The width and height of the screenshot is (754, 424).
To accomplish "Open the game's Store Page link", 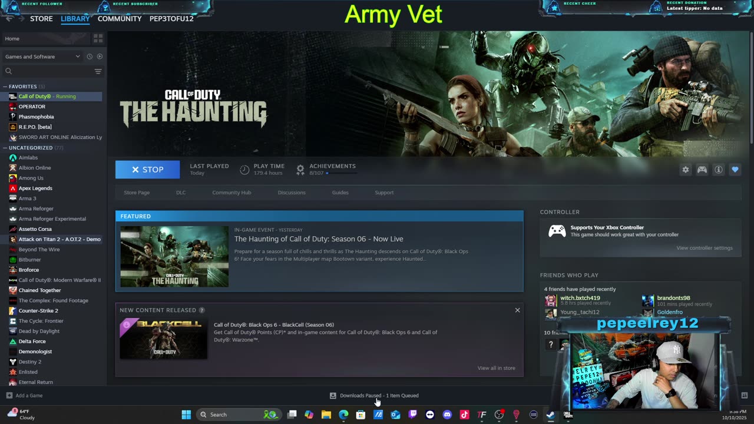I will (x=137, y=193).
